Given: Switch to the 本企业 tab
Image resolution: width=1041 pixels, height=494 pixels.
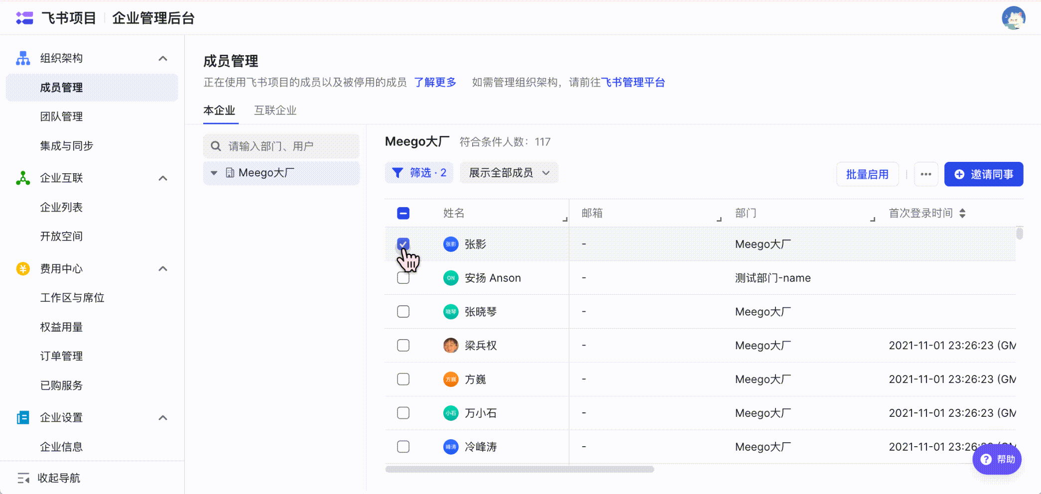Looking at the screenshot, I should (x=219, y=111).
